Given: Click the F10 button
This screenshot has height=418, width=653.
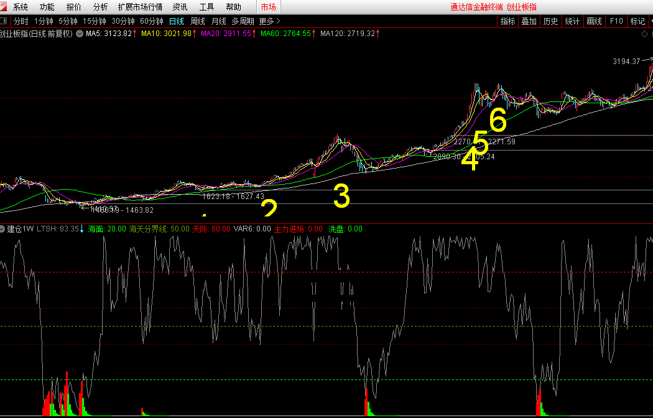Looking at the screenshot, I should coord(616,21).
